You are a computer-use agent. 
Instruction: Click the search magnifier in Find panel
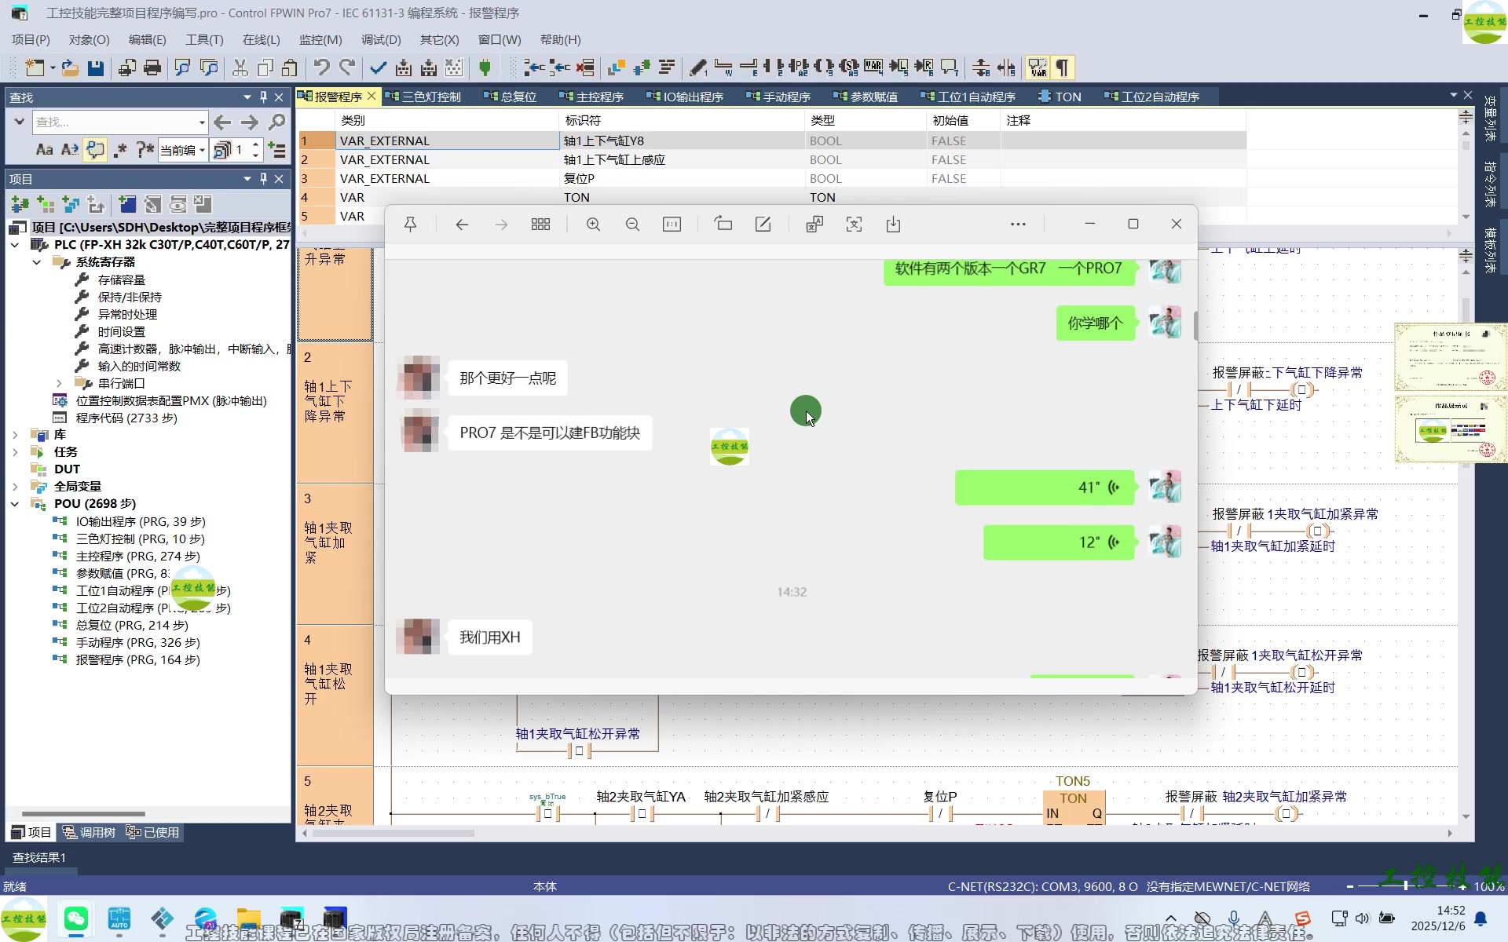tap(276, 122)
